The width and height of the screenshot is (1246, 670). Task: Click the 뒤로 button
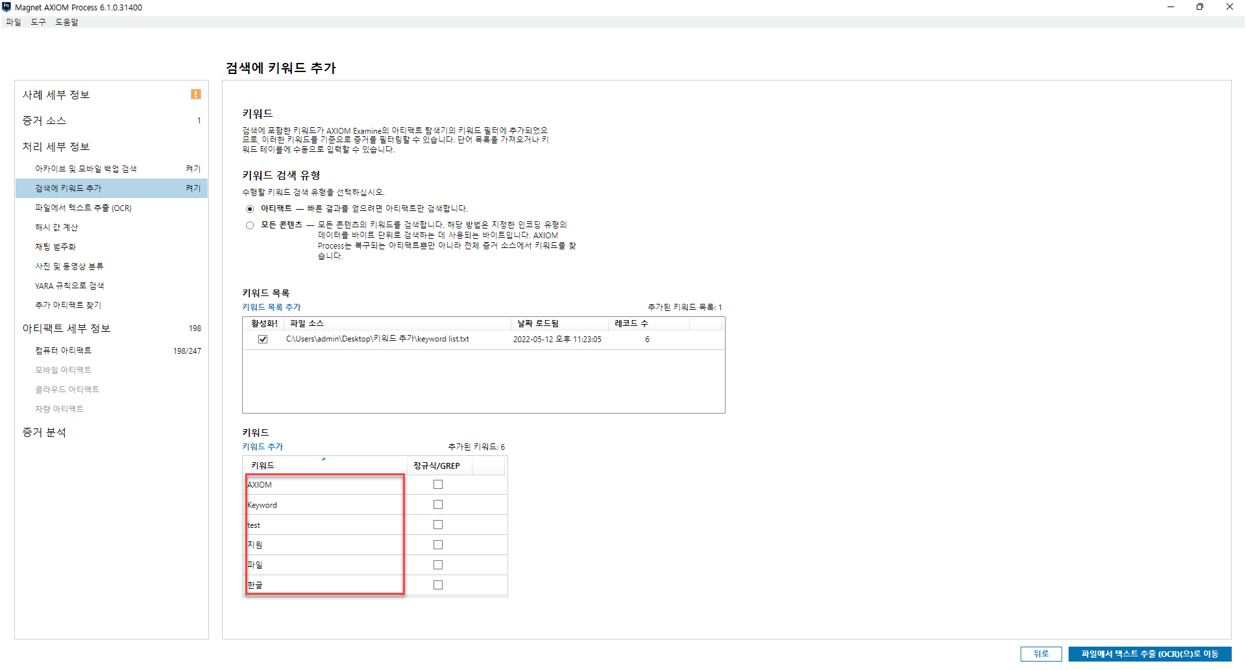point(1040,654)
